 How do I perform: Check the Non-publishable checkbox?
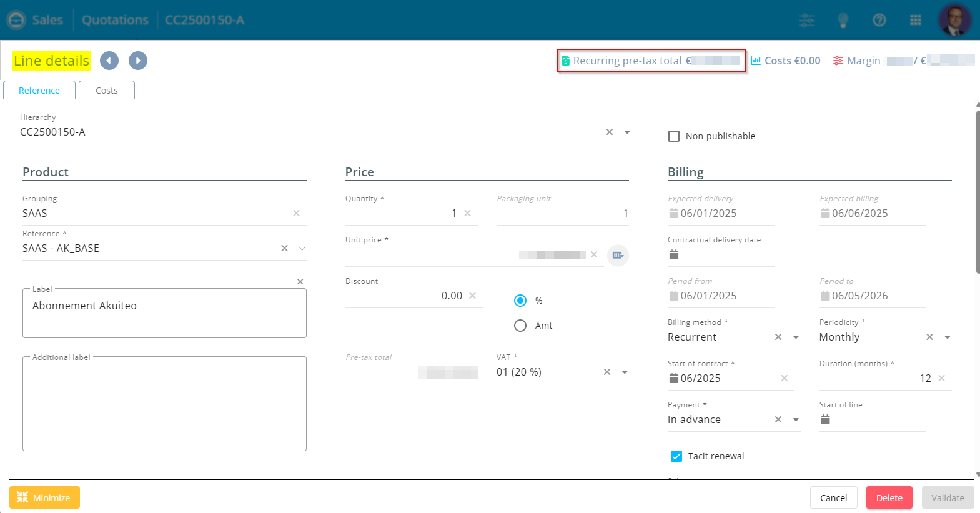tap(674, 136)
